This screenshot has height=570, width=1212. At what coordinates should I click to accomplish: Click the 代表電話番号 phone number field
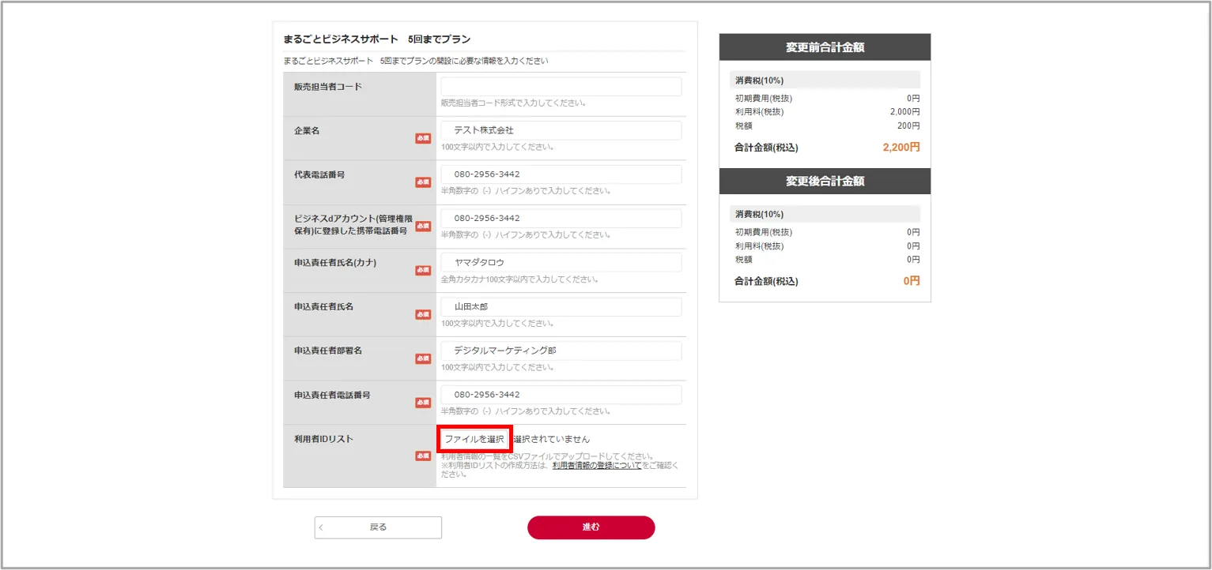coord(561,174)
